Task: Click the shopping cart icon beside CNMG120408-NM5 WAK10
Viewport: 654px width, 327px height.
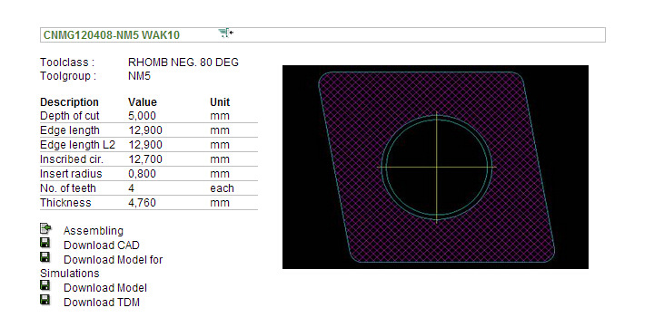Action: tap(225, 33)
